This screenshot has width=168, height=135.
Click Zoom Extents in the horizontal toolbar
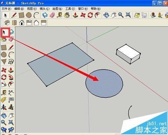(128, 15)
